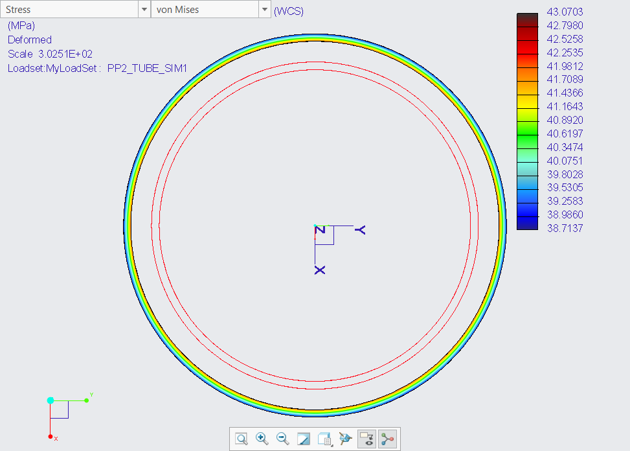
Task: Expand the von Mises component dropdown arrow
Action: click(x=264, y=10)
